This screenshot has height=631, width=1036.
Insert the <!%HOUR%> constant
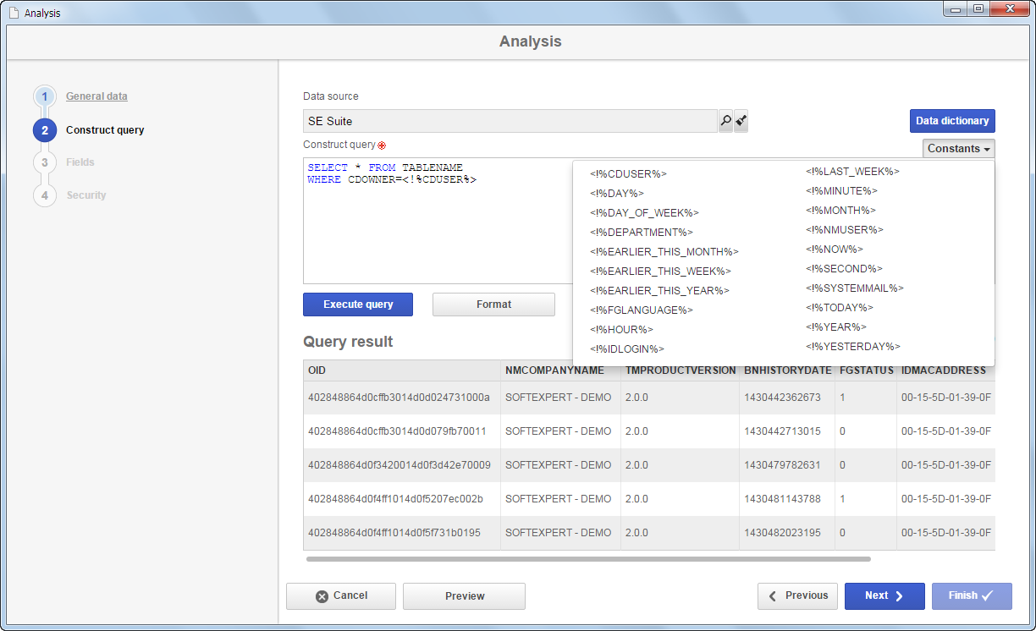pyautogui.click(x=621, y=330)
